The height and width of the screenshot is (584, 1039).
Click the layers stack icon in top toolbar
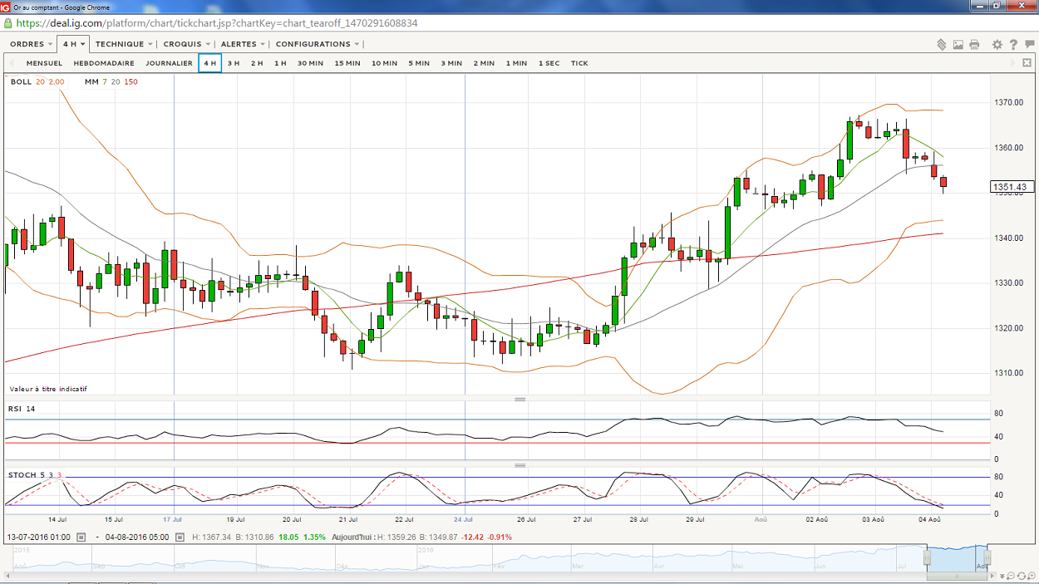[x=942, y=44]
